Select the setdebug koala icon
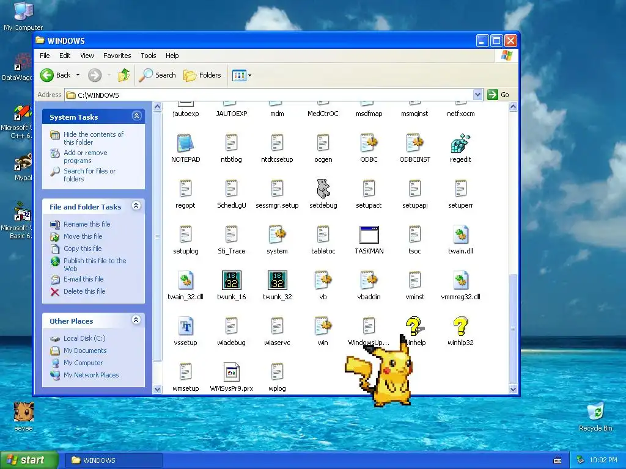 323,189
